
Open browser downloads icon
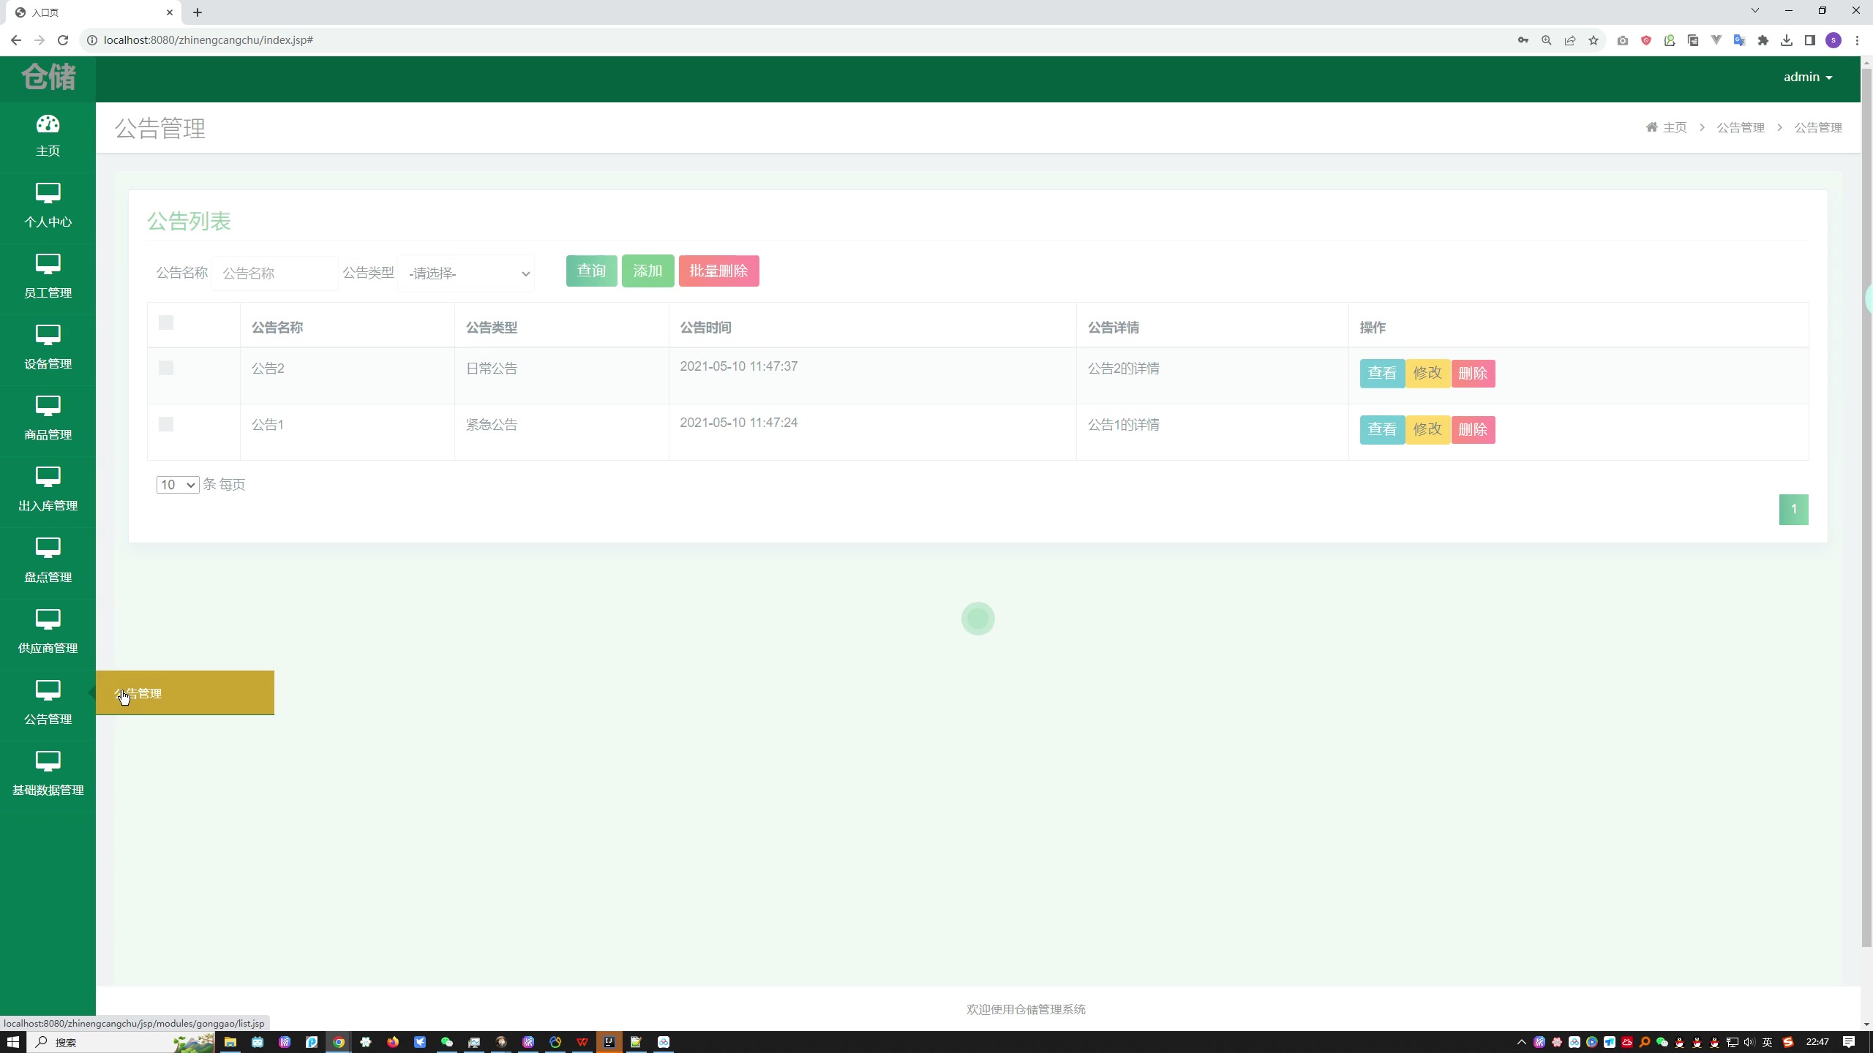pyautogui.click(x=1787, y=40)
